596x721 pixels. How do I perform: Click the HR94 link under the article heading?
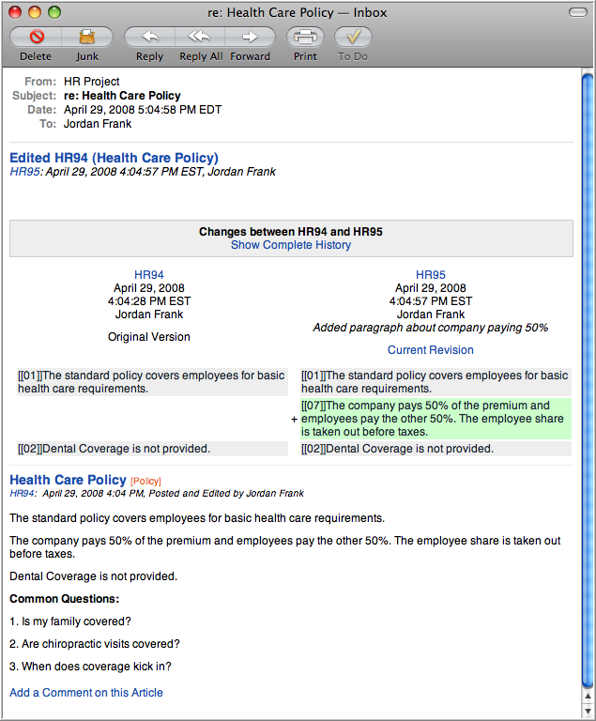click(x=23, y=493)
